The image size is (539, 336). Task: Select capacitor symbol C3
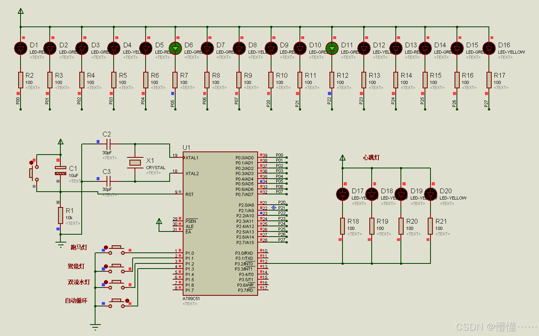[x=109, y=181]
